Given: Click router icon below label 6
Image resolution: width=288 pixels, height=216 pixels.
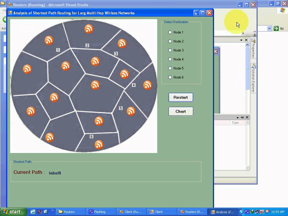Looking at the screenshot, I should (x=99, y=145).
